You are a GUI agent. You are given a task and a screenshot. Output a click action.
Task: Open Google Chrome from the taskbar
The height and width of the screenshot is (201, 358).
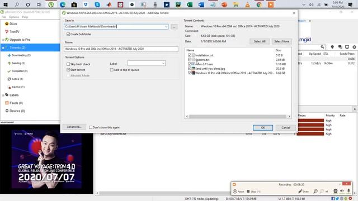pos(259,4)
